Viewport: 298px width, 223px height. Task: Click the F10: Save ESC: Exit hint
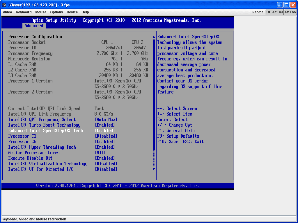[x=180, y=142]
